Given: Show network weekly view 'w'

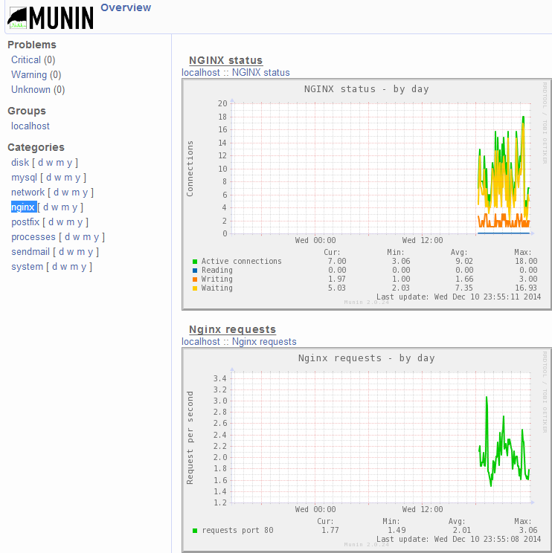Looking at the screenshot, I should pos(65,192).
